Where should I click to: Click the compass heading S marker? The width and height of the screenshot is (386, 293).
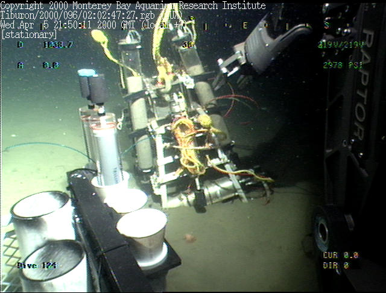(326, 26)
